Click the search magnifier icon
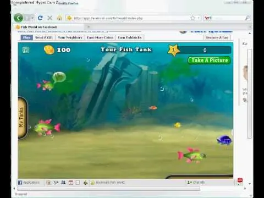The width and height of the screenshot is (264, 198). [248, 18]
